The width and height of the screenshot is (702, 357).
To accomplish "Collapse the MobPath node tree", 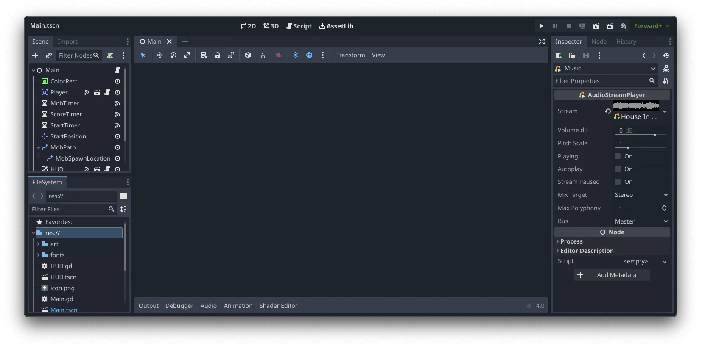I will [x=39, y=147].
